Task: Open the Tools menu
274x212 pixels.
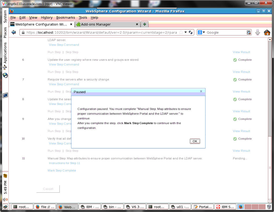Action: (83, 17)
